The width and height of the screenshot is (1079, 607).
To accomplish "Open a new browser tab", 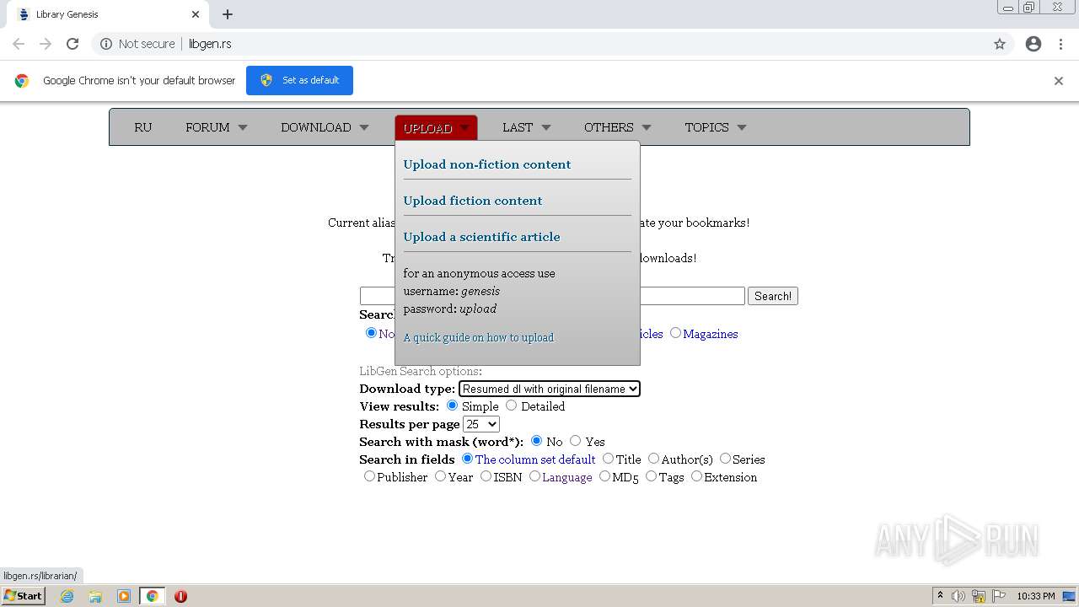I will click(x=228, y=14).
